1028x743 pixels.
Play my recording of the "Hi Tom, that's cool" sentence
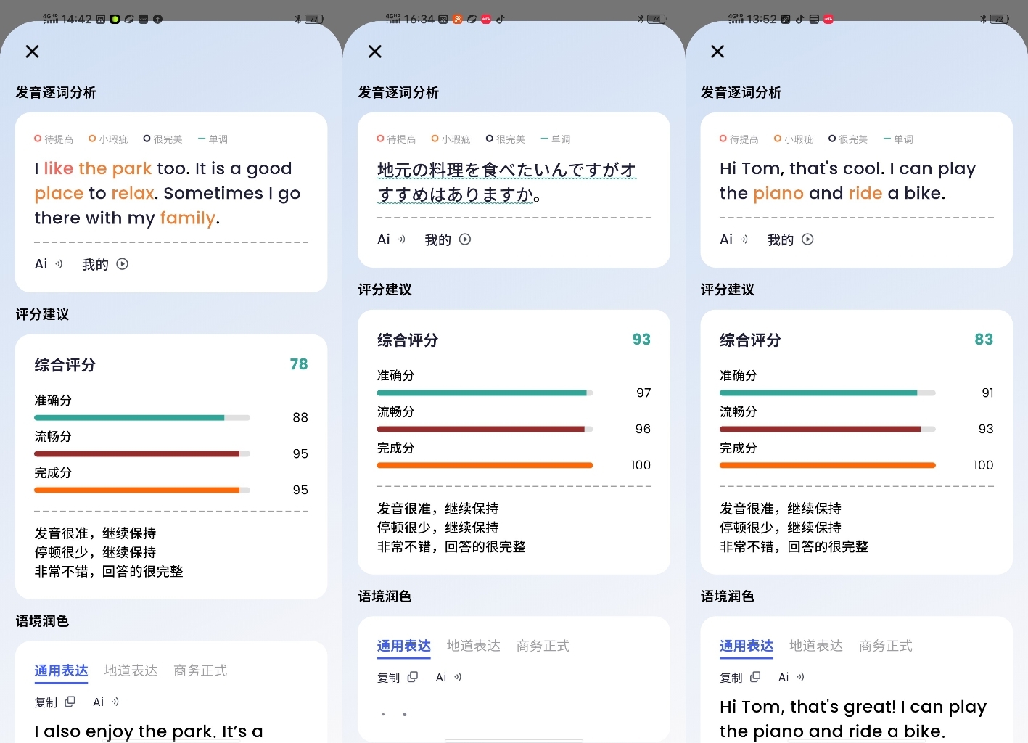[790, 239]
